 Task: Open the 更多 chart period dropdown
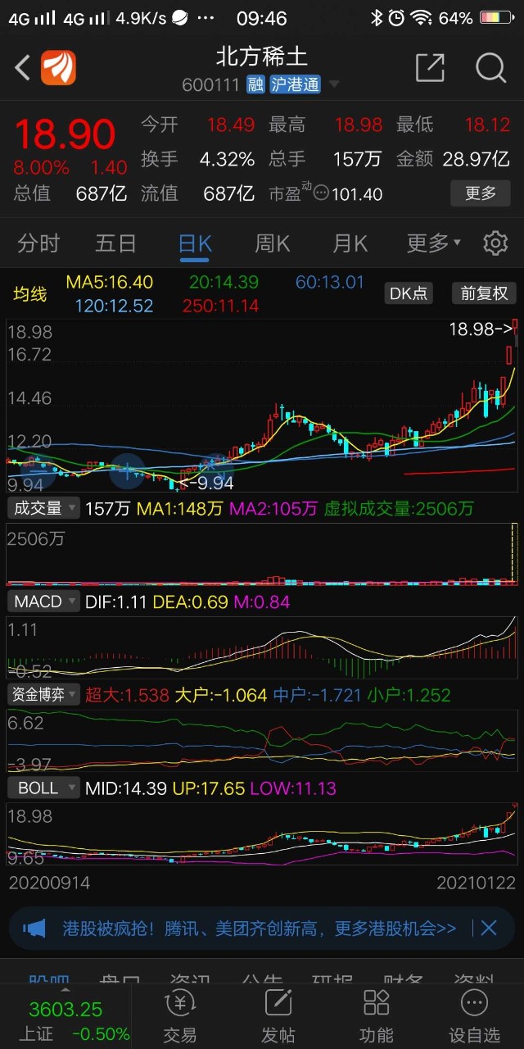point(433,243)
